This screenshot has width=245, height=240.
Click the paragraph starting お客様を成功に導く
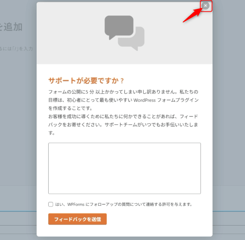(x=123, y=125)
